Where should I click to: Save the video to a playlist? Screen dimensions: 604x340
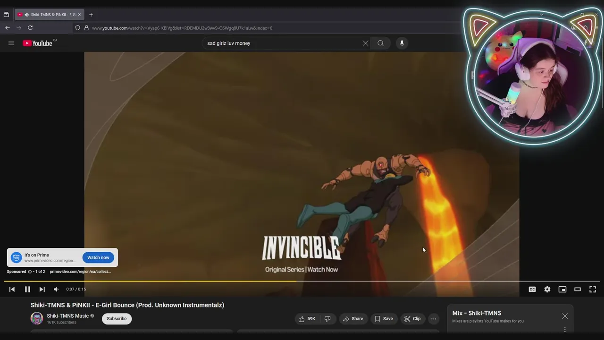(384, 319)
